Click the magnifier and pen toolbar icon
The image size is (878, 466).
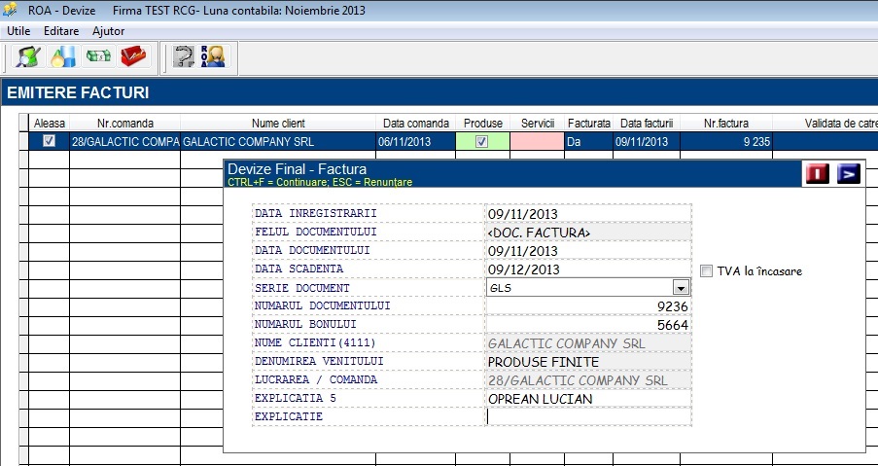click(28, 56)
